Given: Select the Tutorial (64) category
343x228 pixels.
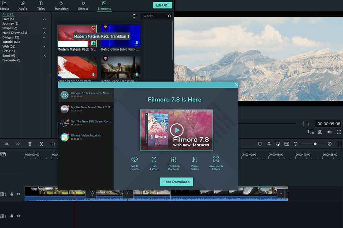Looking at the screenshot, I should tap(11, 42).
